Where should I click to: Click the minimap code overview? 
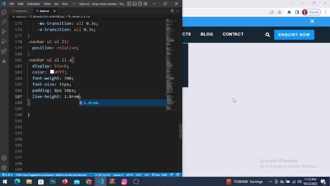tap(172, 64)
